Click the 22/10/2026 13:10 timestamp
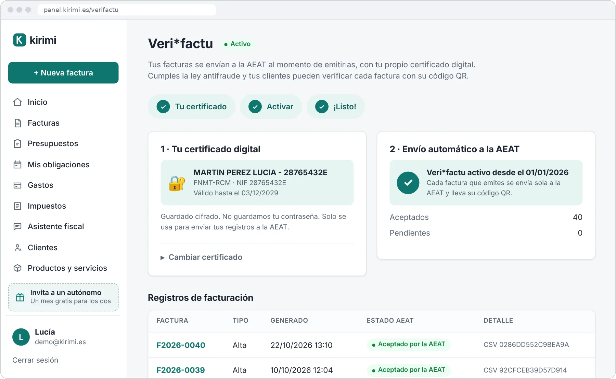Screen dimensions: 616x379 301,345
